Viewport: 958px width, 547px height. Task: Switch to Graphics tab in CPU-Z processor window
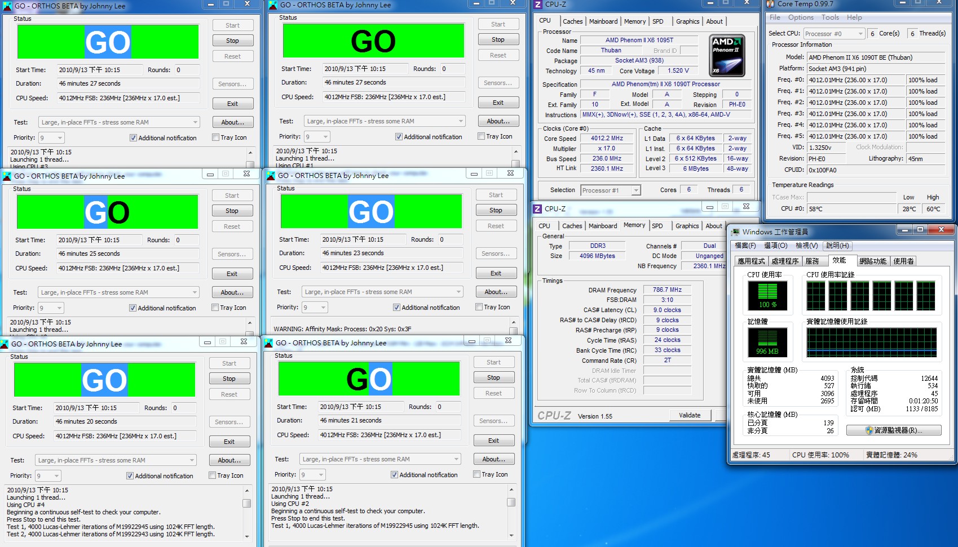(x=687, y=21)
